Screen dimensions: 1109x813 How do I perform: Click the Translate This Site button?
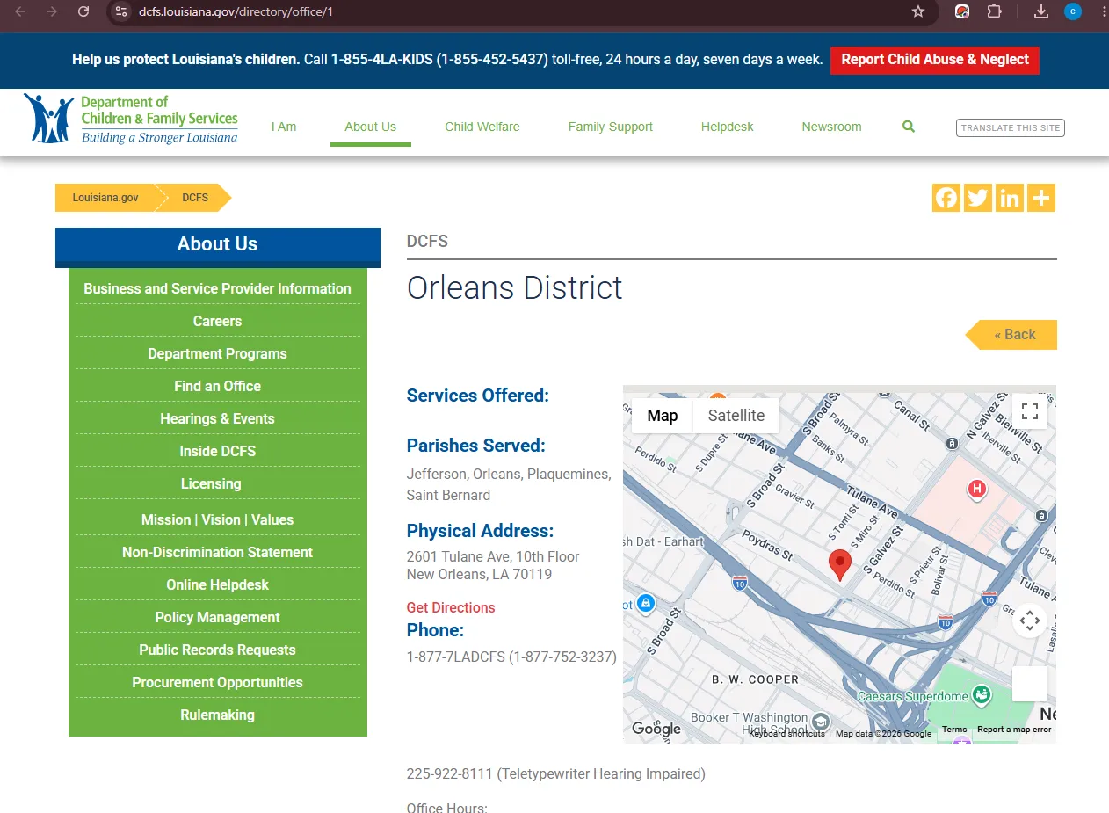[x=1011, y=127]
